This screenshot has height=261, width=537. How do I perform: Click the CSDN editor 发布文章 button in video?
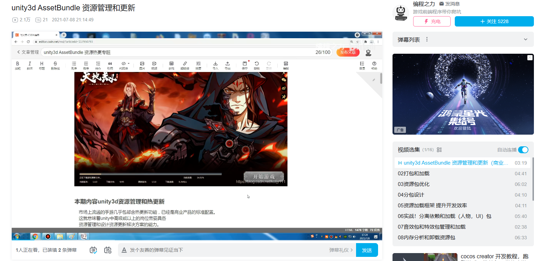click(347, 52)
